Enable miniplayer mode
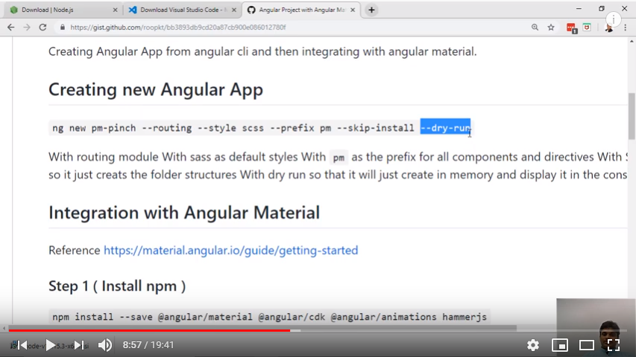This screenshot has width=636, height=357. point(559,345)
